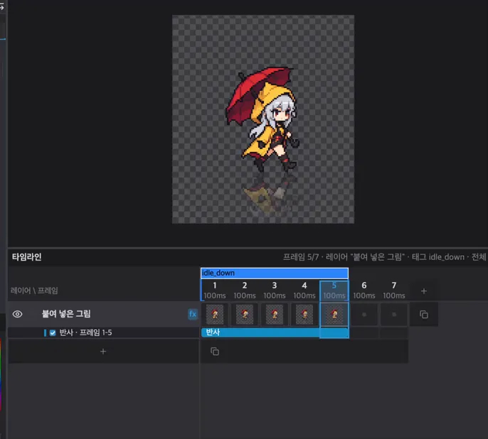
Task: Open frame 4 cel thumbnail
Action: pyautogui.click(x=304, y=315)
